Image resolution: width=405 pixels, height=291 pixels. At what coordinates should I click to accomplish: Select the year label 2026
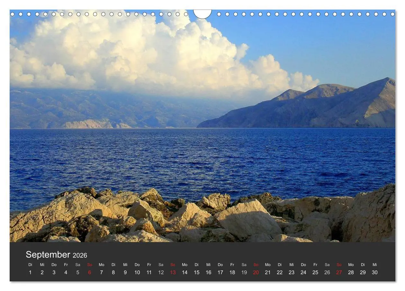tap(80, 255)
